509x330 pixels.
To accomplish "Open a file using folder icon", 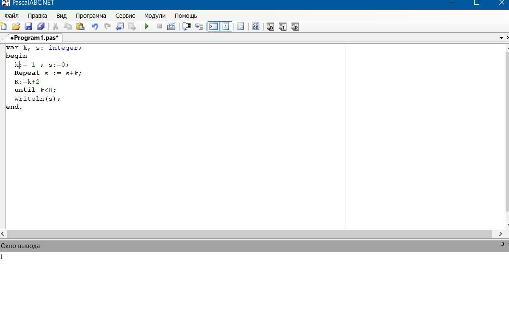I will 16,26.
